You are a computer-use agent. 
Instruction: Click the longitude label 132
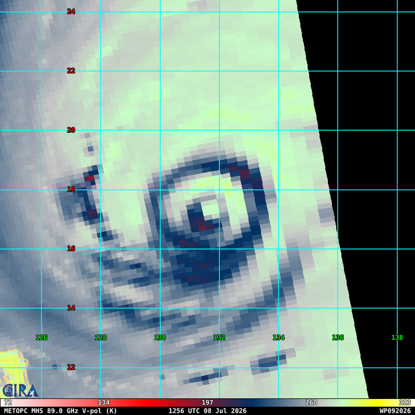click(x=219, y=337)
